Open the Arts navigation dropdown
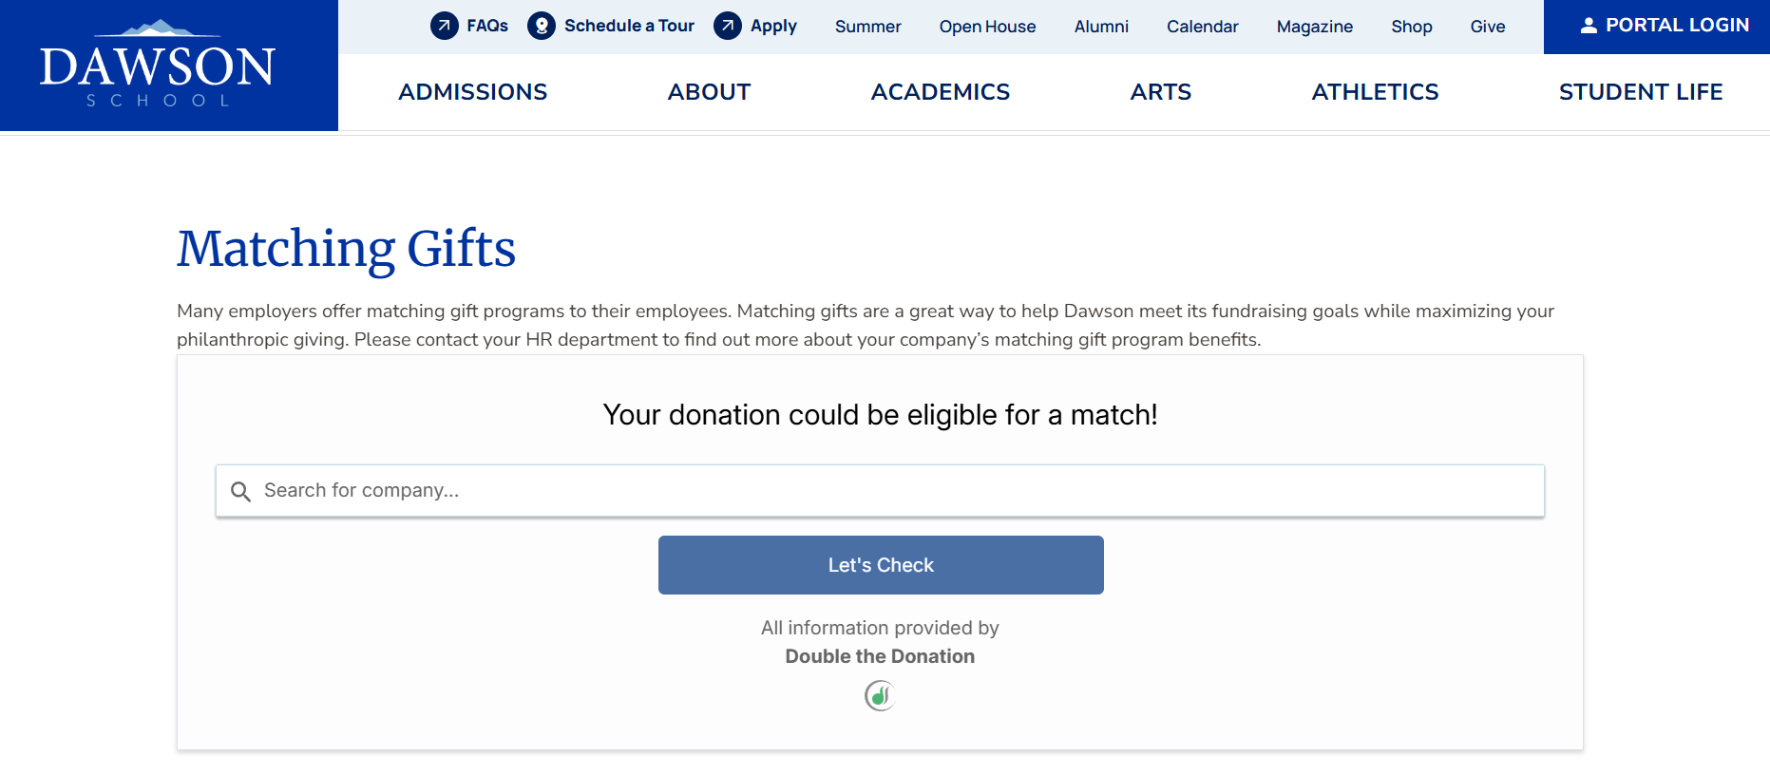Viewport: 1770px width, 774px height. point(1160,92)
